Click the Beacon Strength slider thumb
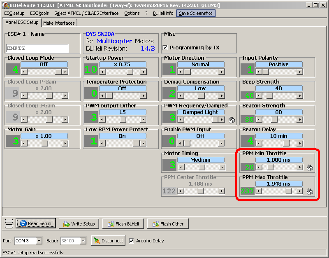The width and height of the screenshot is (329, 258). tap(274, 119)
